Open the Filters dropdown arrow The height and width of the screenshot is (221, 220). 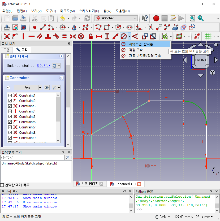pyautogui.click(x=40, y=88)
